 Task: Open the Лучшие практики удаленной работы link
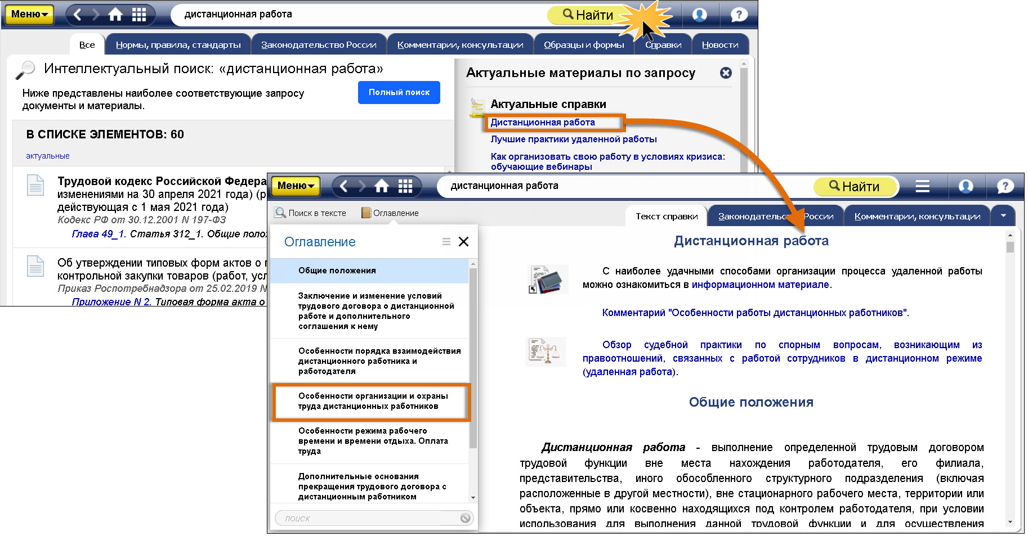tap(573, 139)
